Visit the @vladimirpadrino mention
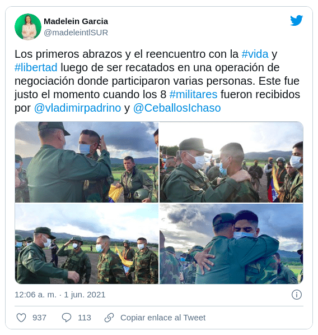 coord(78,108)
